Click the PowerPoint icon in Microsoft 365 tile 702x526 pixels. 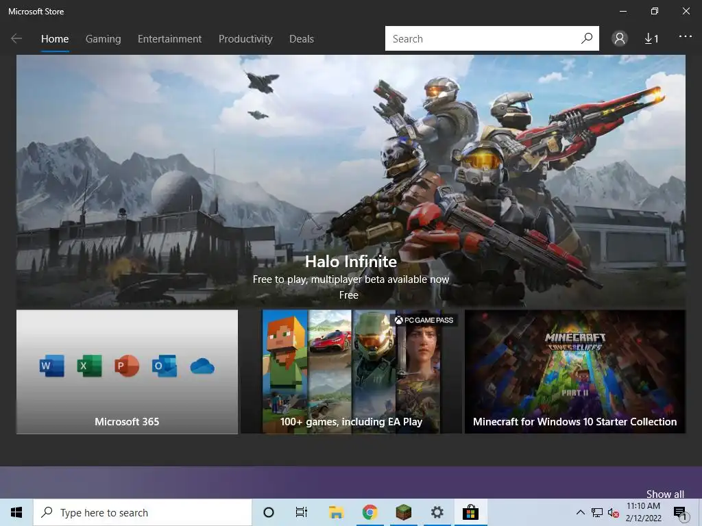click(127, 366)
